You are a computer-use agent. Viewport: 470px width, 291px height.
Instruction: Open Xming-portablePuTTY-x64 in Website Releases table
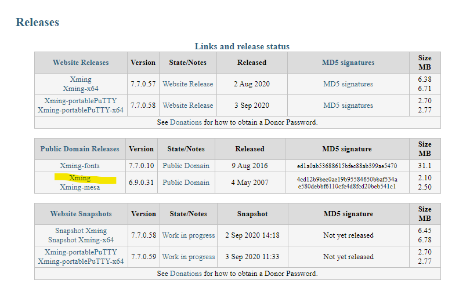click(81, 110)
